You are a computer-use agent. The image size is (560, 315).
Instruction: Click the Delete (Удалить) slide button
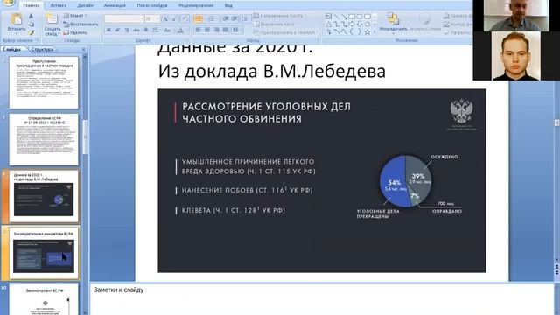pos(75,32)
